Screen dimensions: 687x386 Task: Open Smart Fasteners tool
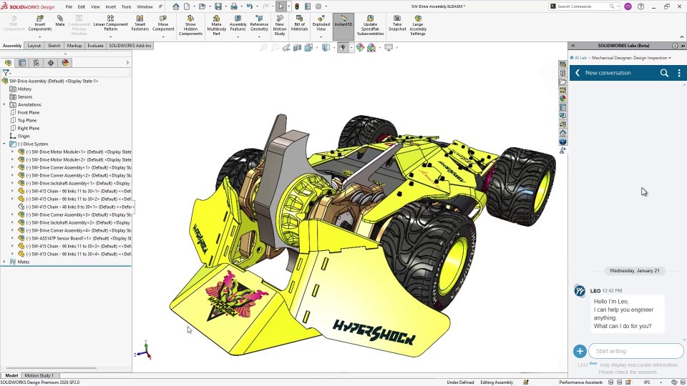[x=140, y=23]
